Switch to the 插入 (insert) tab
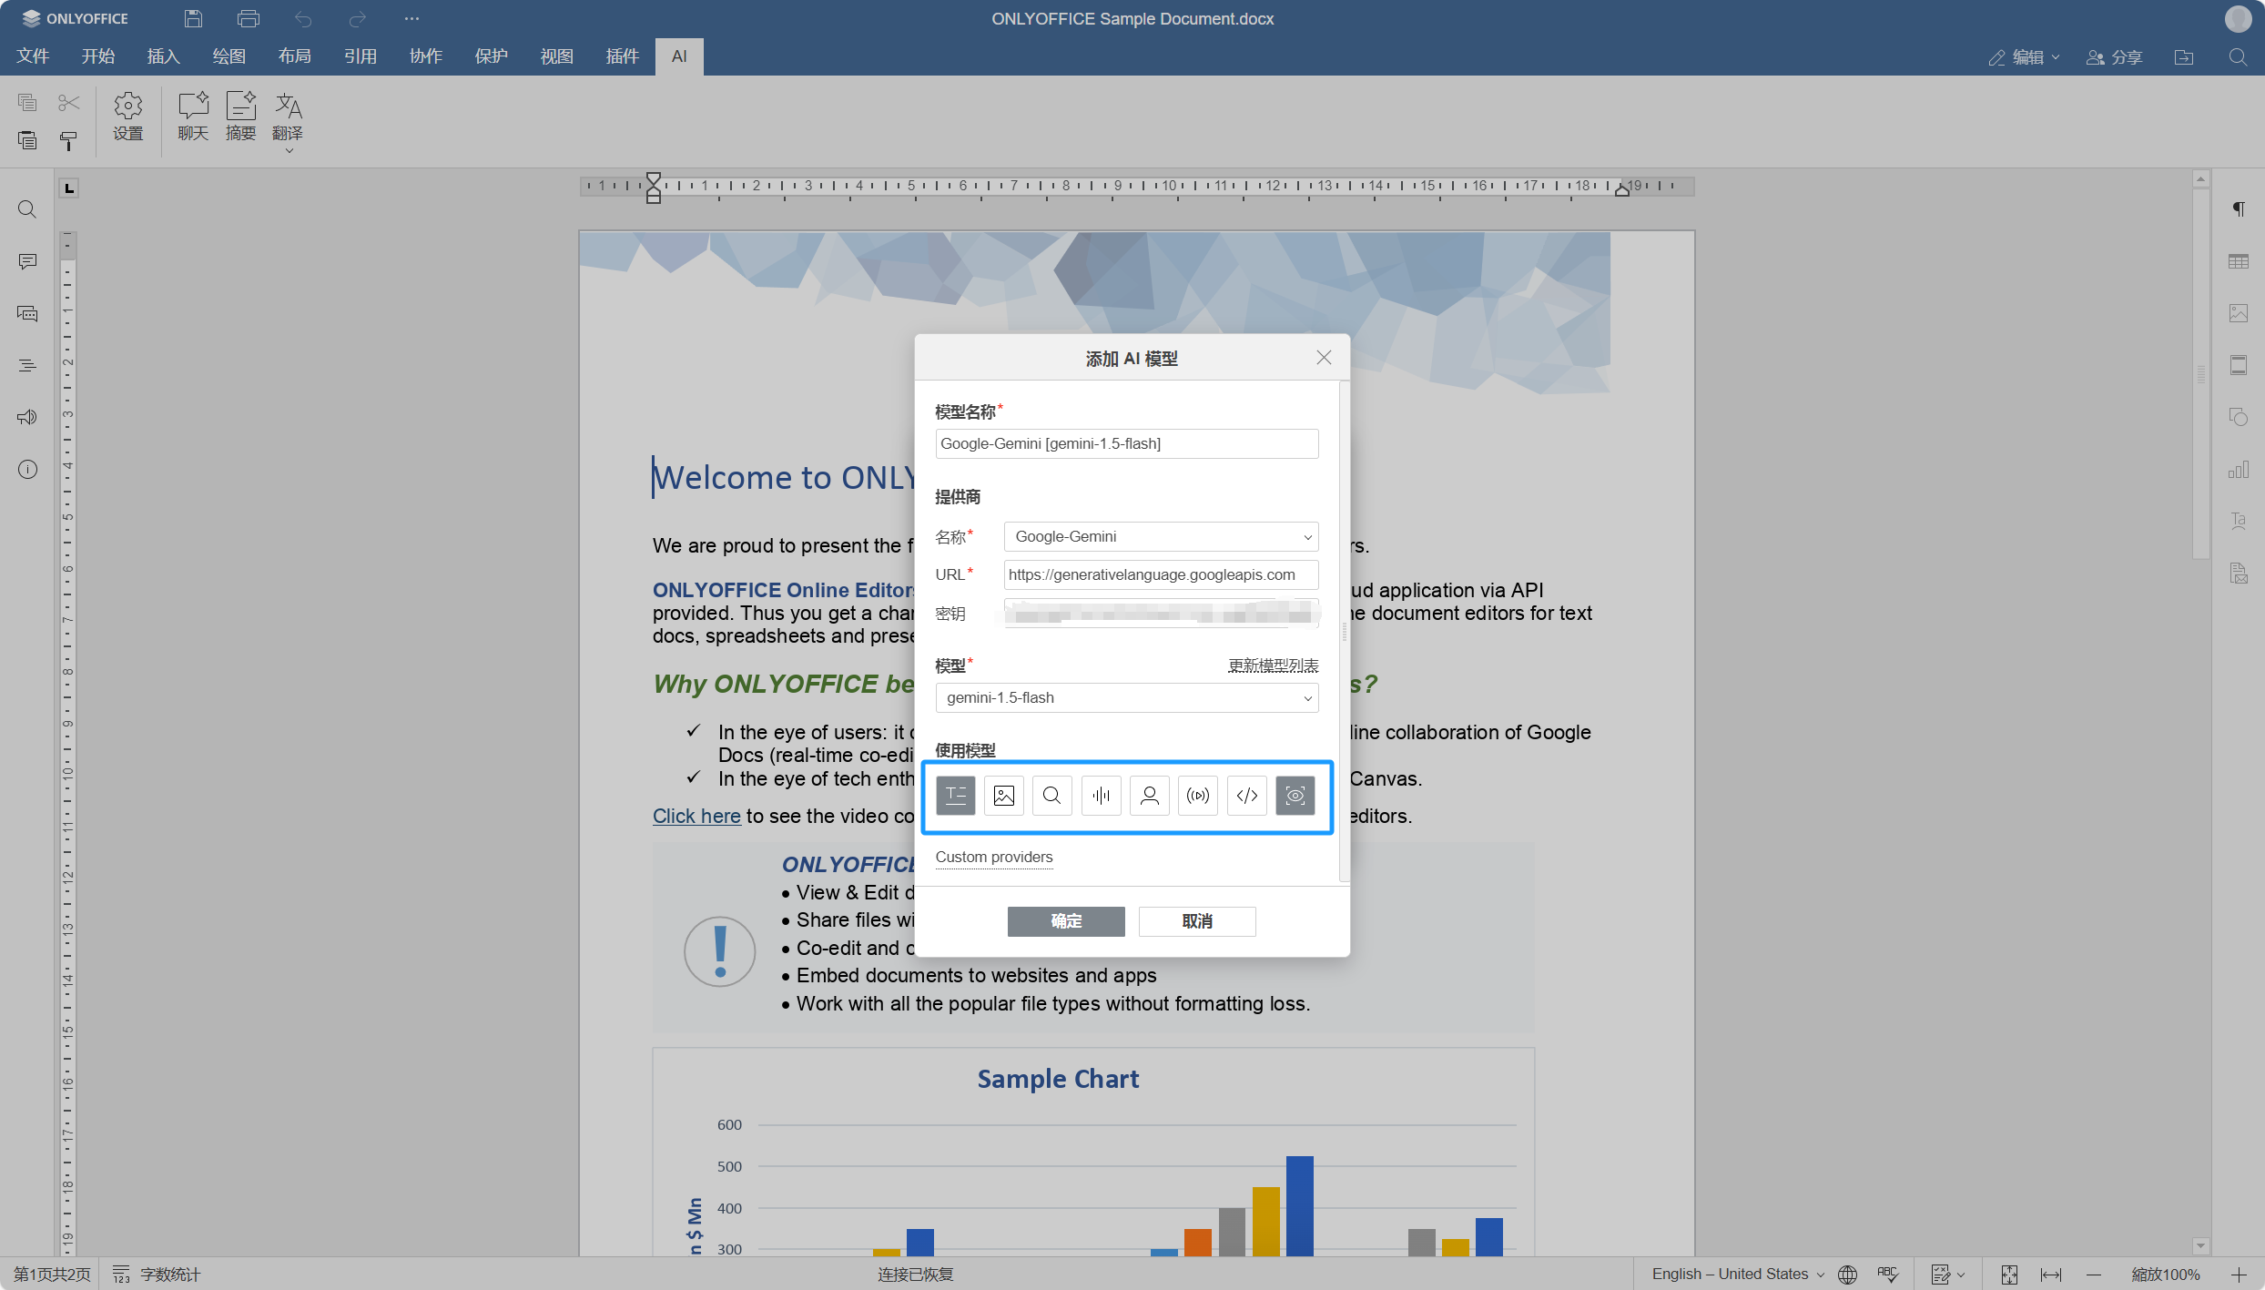The image size is (2265, 1290). [163, 56]
